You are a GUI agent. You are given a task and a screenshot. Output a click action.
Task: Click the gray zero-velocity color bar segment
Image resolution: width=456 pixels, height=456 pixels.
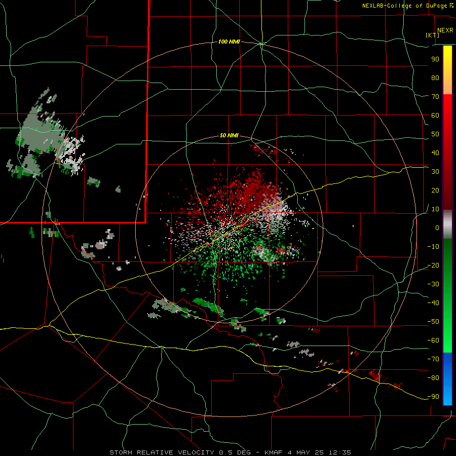(x=447, y=224)
